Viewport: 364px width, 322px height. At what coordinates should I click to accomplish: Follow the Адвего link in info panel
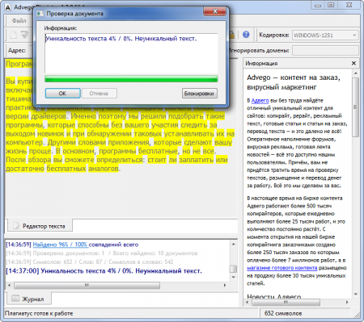tap(260, 101)
